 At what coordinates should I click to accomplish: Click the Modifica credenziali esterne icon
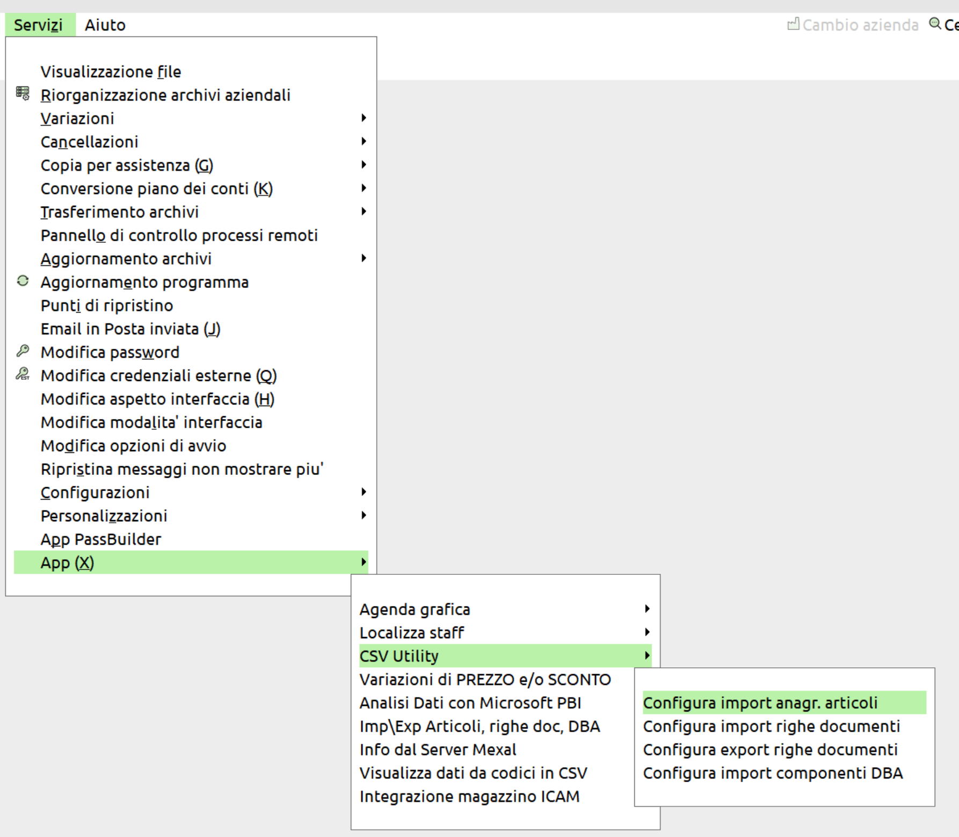tap(23, 374)
